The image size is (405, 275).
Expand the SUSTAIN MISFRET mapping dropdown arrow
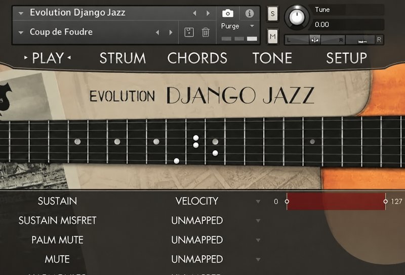(258, 221)
